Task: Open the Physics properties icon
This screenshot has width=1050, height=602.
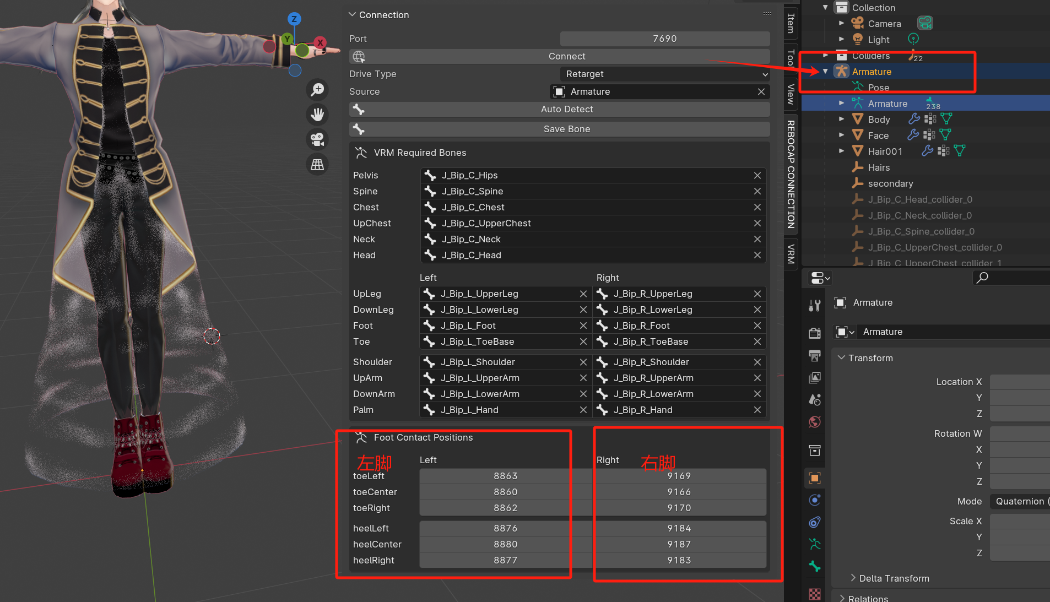Action: click(815, 500)
